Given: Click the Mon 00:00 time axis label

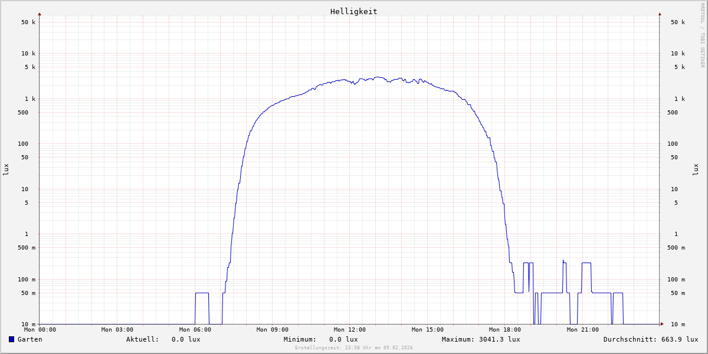Looking at the screenshot, I should pos(40,330).
